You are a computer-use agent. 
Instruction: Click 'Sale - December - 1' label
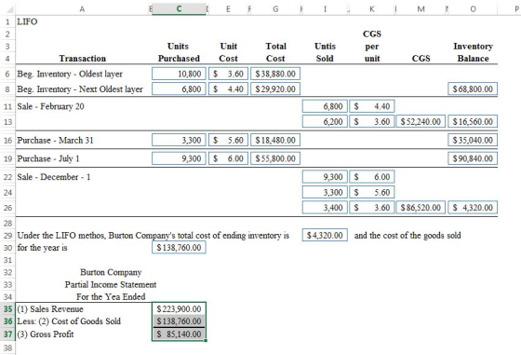[x=54, y=177]
